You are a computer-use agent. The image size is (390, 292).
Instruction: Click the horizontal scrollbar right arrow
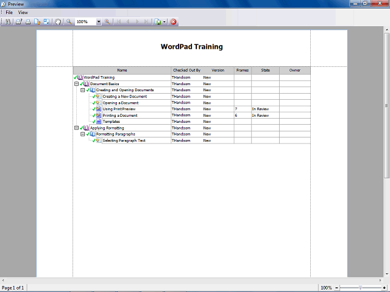pyautogui.click(x=380, y=280)
